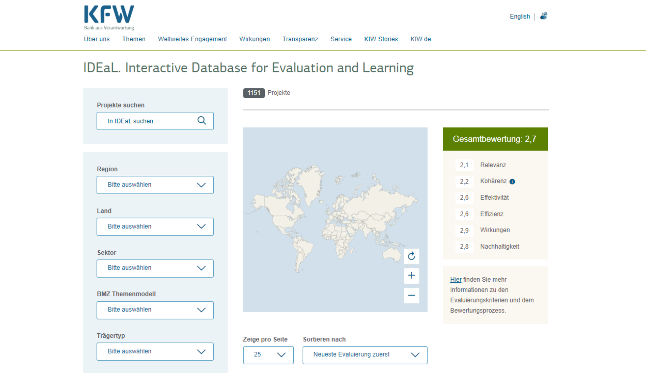Image resolution: width=646 pixels, height=373 pixels.
Task: Click the Effizienz rating label
Action: (x=492, y=214)
